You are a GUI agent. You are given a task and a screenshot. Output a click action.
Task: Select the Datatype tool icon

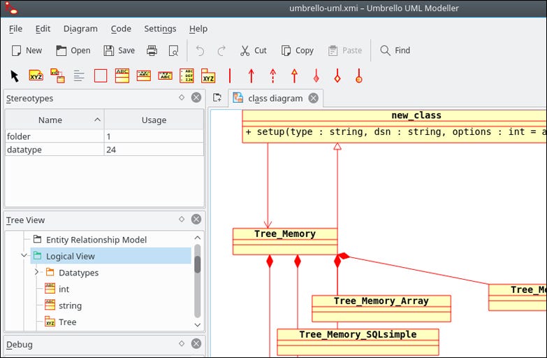click(166, 76)
